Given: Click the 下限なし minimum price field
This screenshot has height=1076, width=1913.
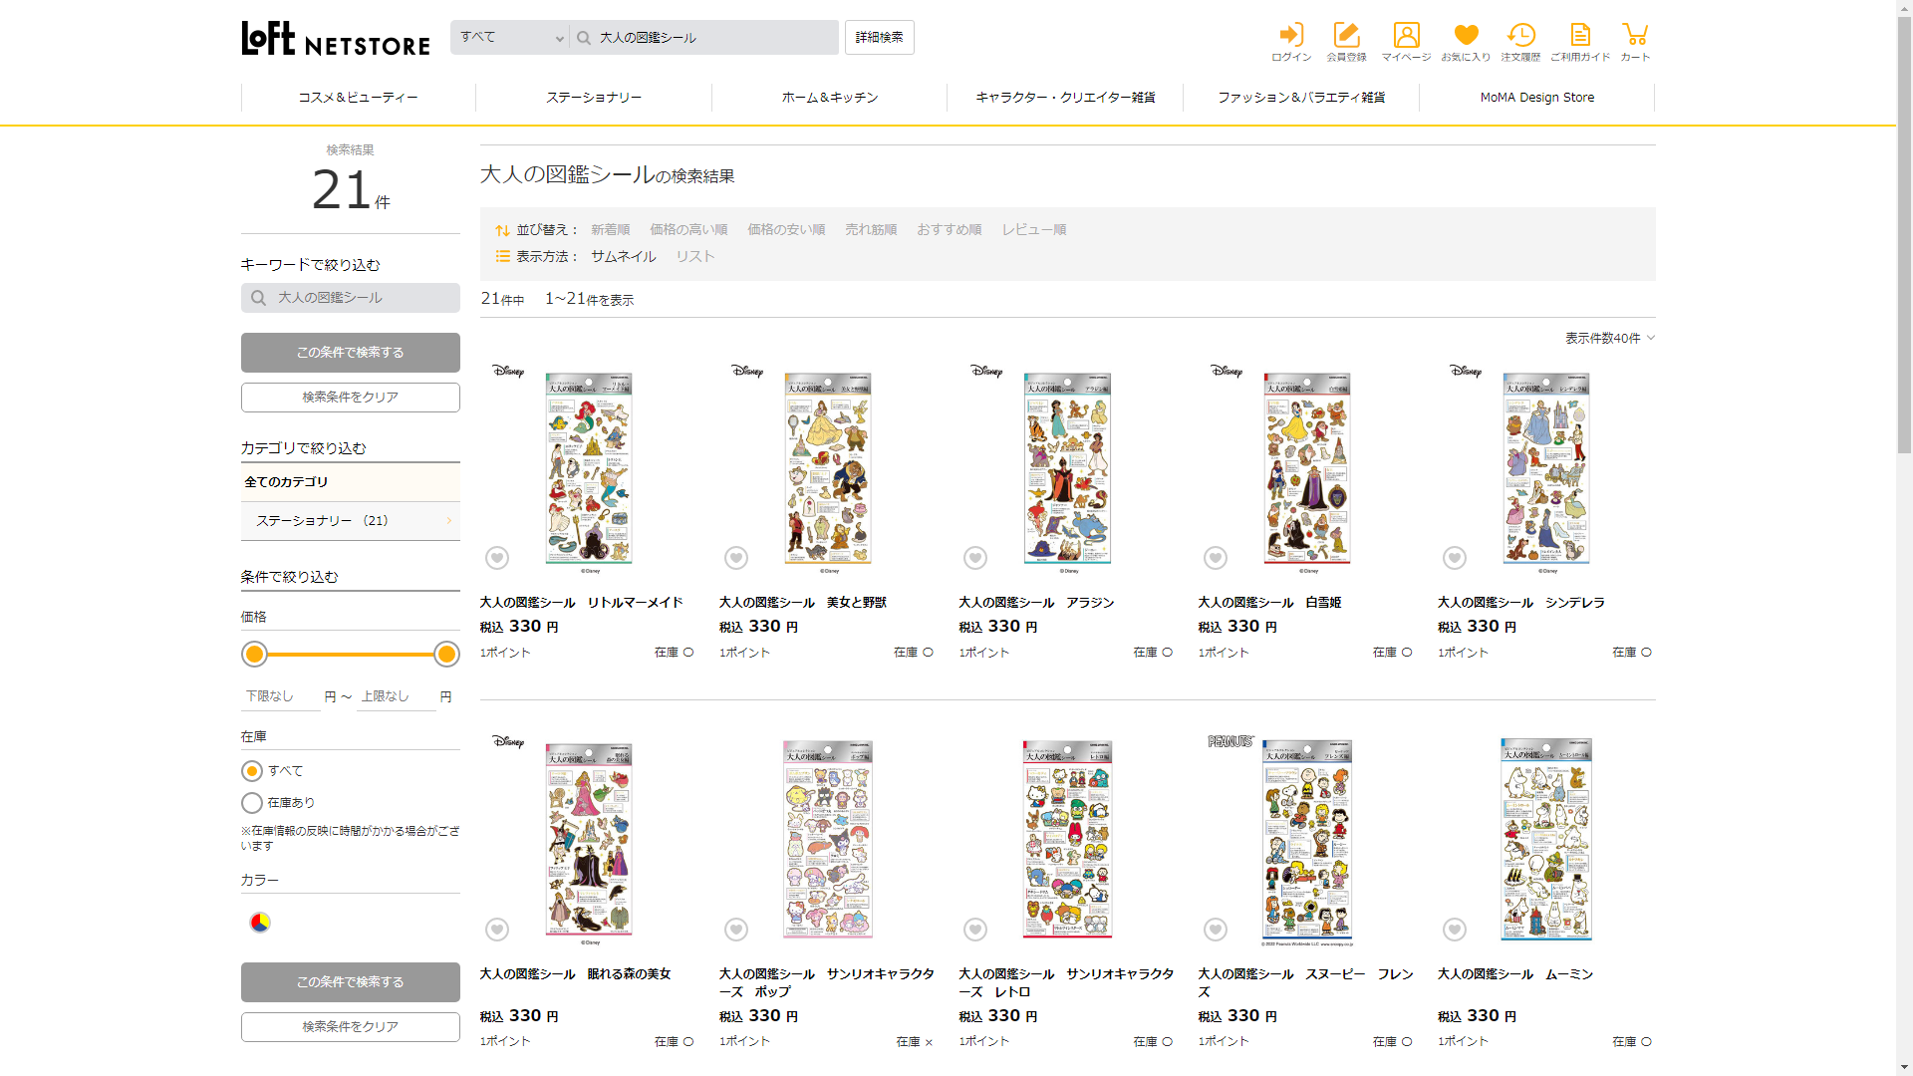Looking at the screenshot, I should coord(281,696).
